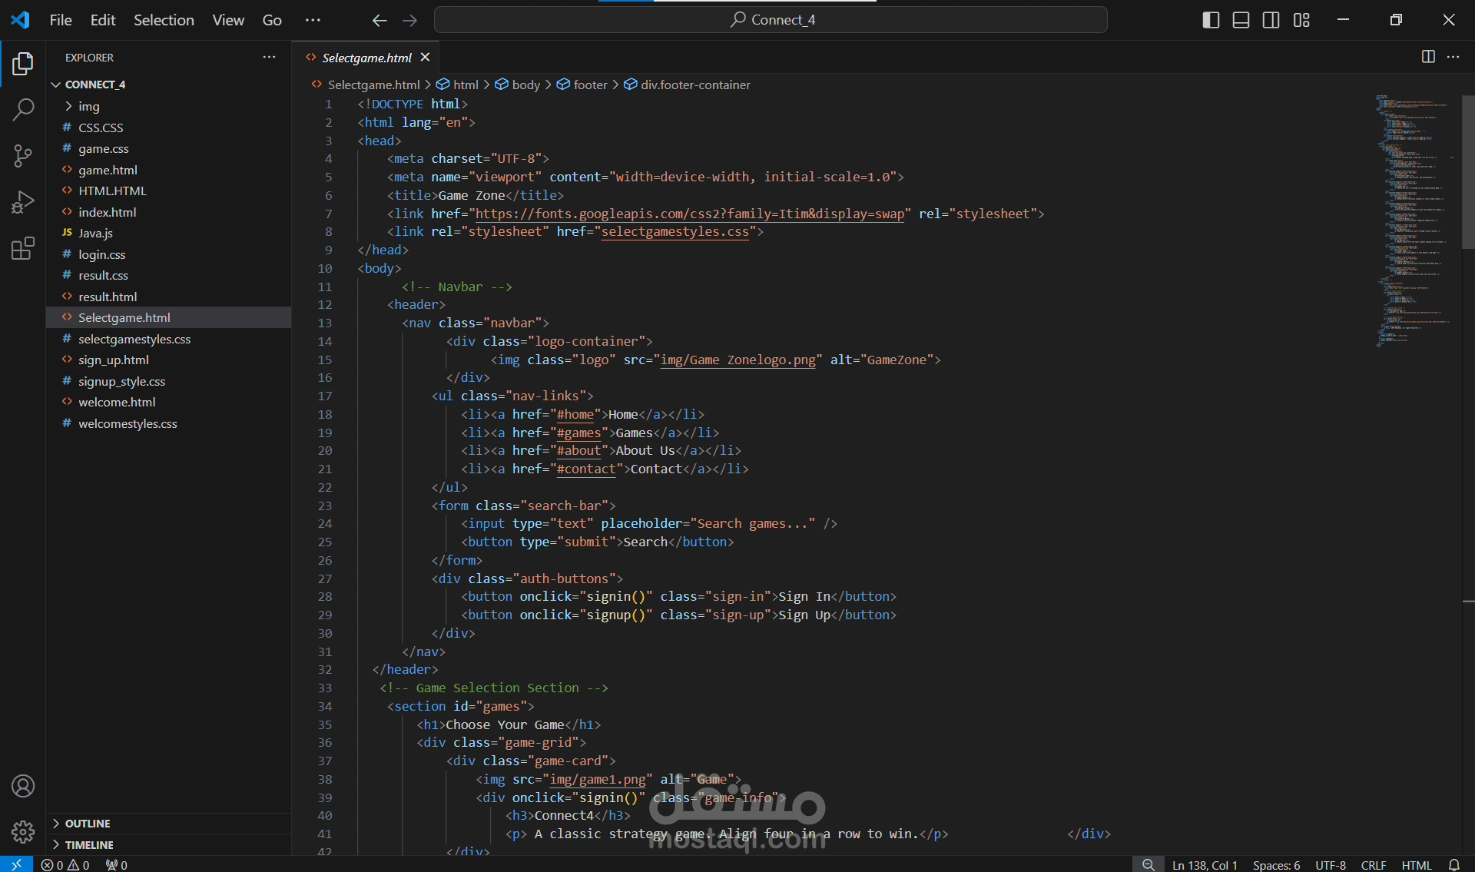
Task: Open Source Control view
Action: click(23, 156)
